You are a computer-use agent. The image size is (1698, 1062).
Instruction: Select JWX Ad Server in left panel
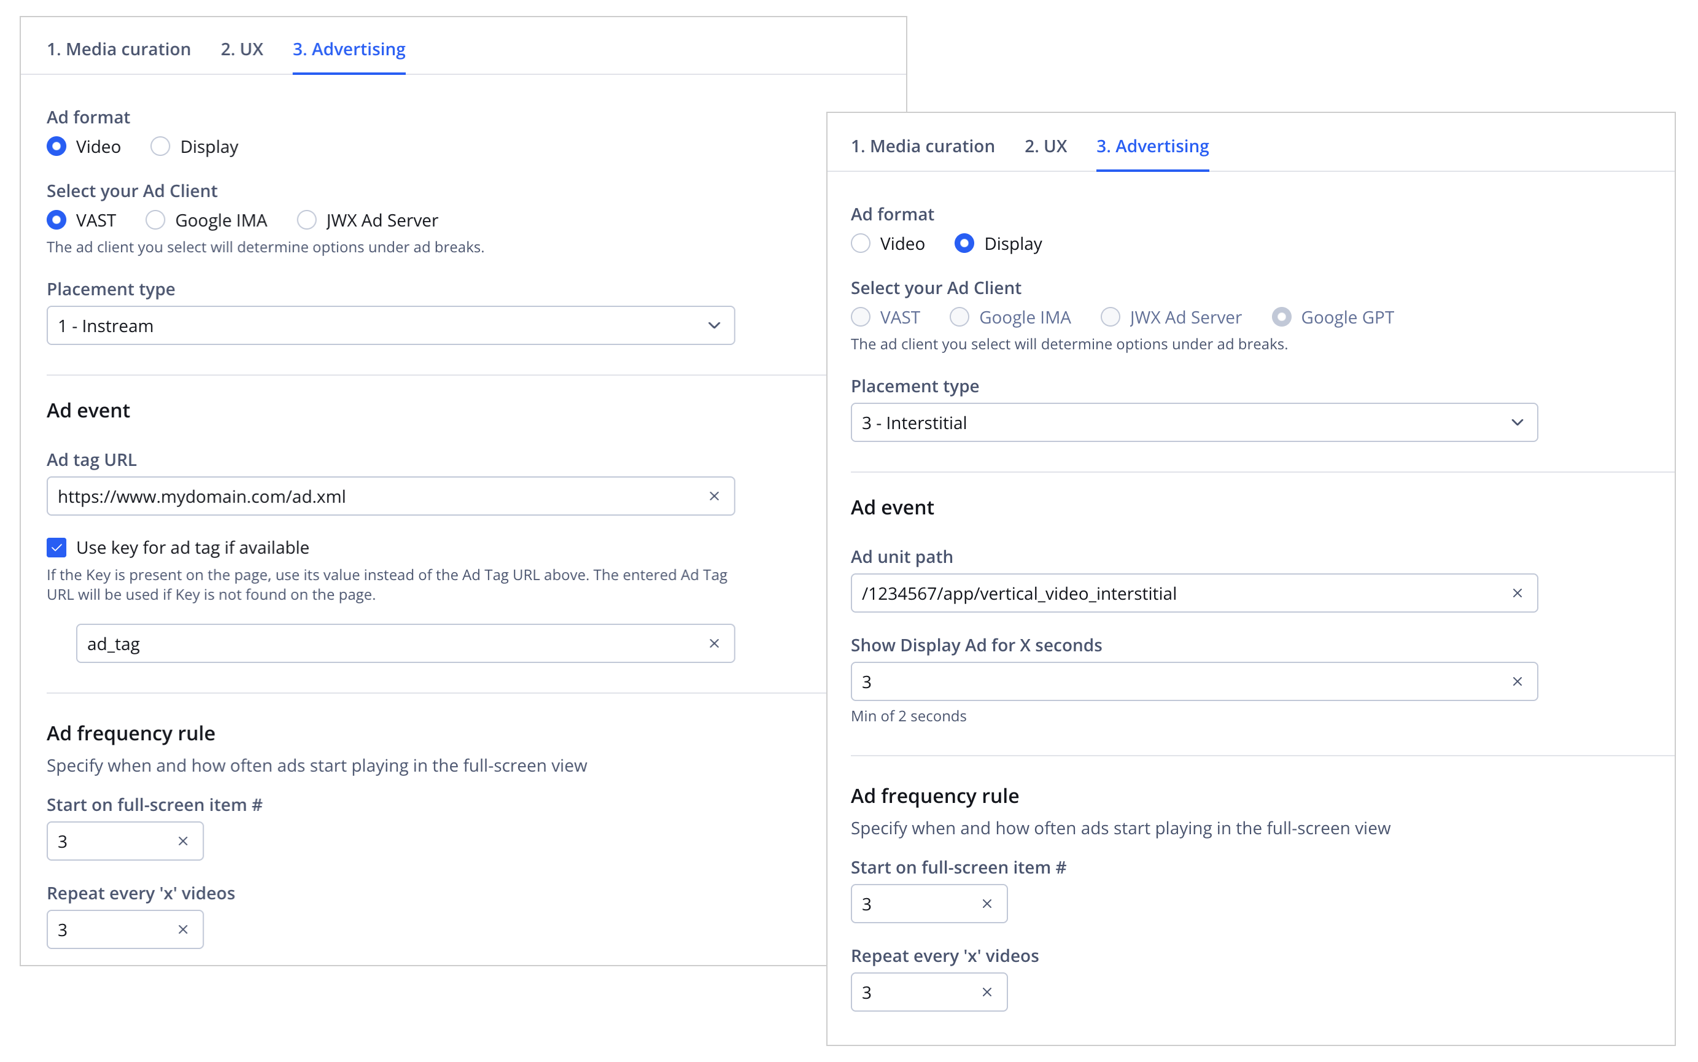click(306, 220)
